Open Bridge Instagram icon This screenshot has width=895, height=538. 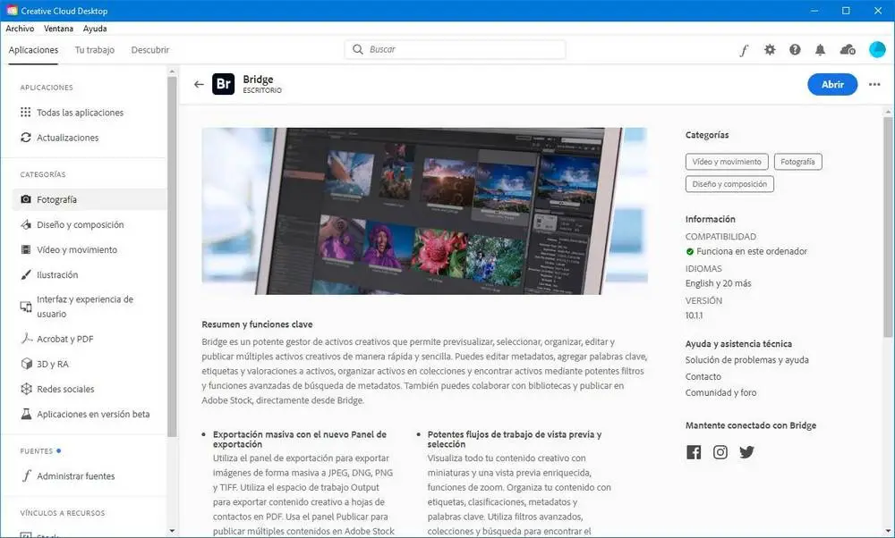(x=720, y=452)
